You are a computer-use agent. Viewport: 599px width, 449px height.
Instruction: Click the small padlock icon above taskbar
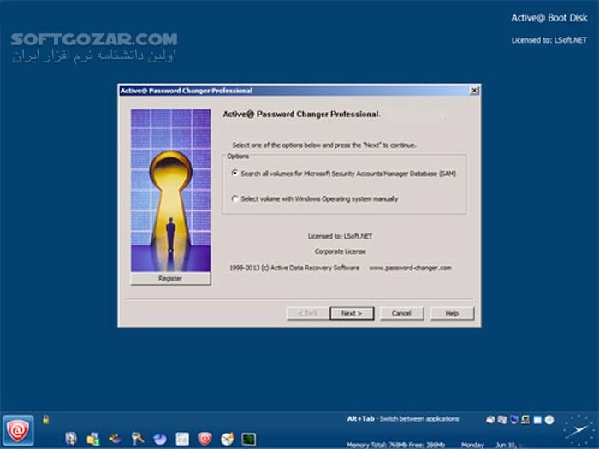pyautogui.click(x=46, y=419)
